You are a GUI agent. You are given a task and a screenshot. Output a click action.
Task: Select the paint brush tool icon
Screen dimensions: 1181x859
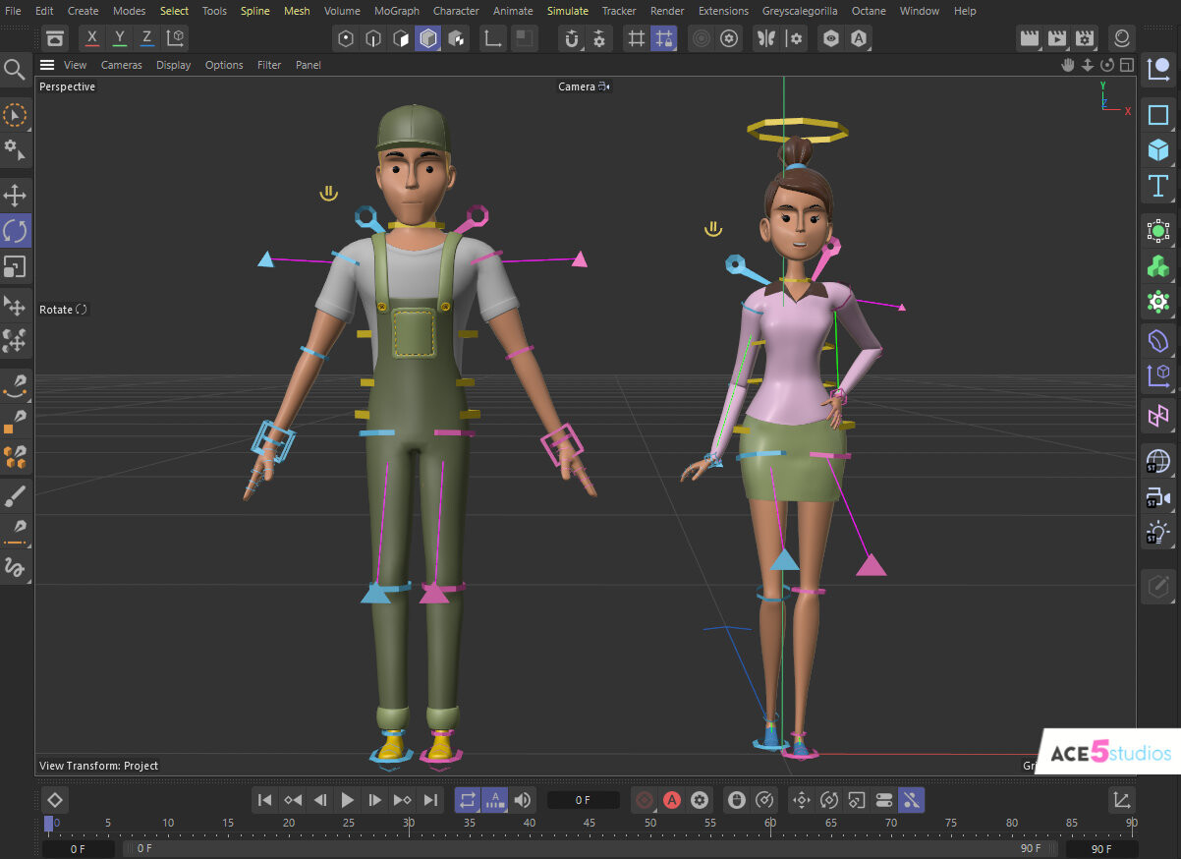pyautogui.click(x=15, y=496)
